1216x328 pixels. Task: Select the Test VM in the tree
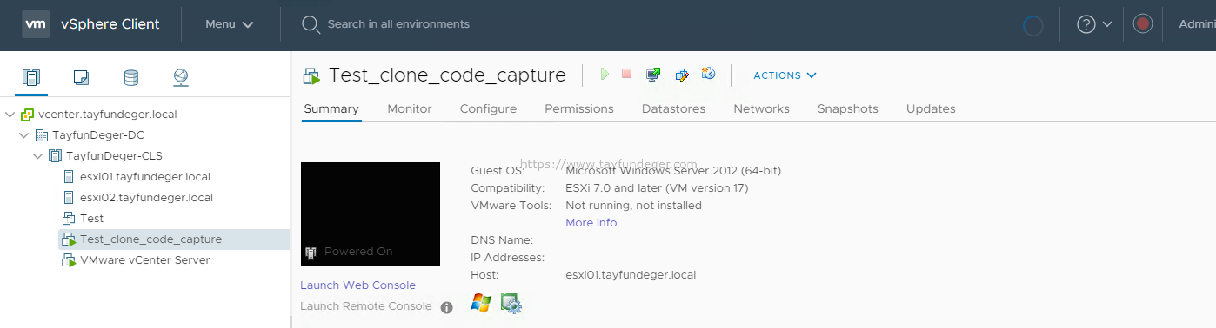click(x=92, y=218)
